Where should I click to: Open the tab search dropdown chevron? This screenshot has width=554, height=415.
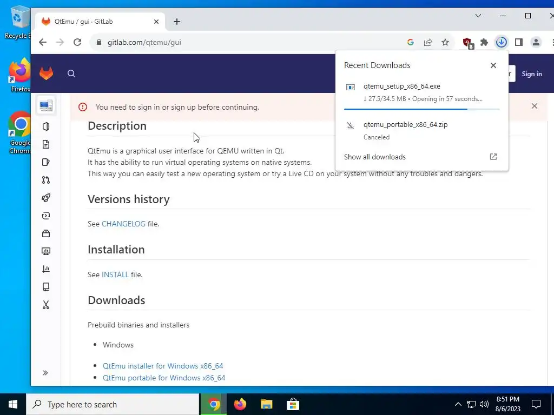[478, 16]
